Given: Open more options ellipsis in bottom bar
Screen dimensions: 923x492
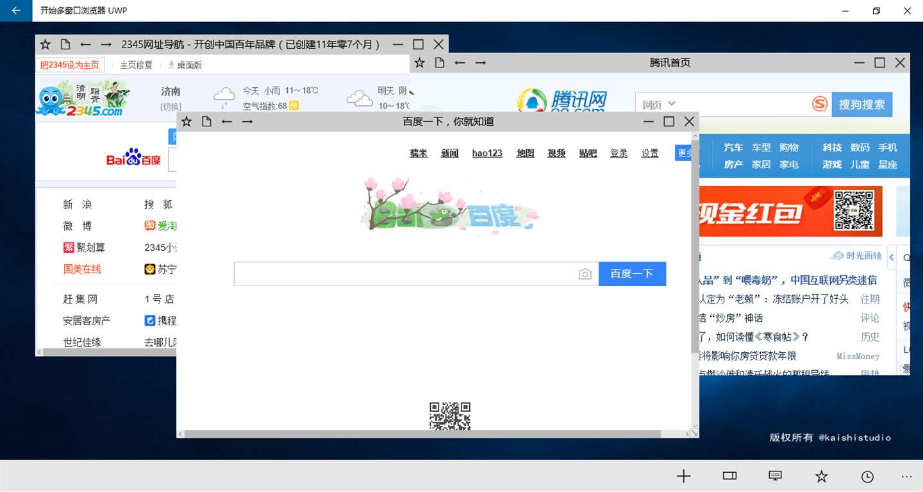Looking at the screenshot, I should click(x=906, y=477).
